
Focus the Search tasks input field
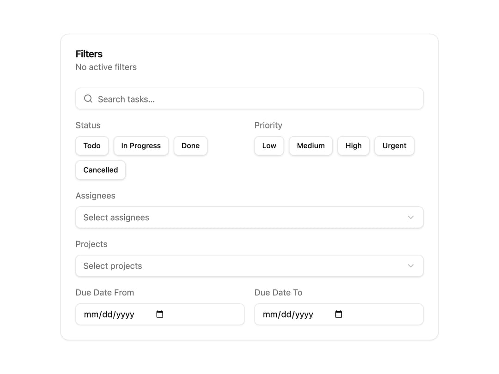249,99
